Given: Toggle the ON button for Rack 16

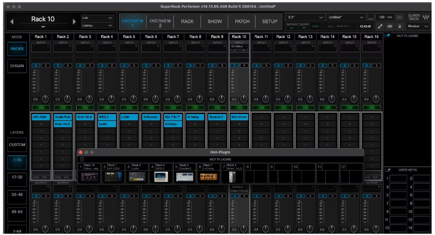Looking at the screenshot, I should coord(372,107).
